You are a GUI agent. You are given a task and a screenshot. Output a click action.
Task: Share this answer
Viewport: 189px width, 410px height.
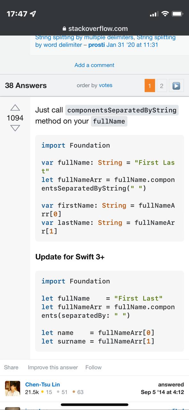pyautogui.click(x=11, y=367)
